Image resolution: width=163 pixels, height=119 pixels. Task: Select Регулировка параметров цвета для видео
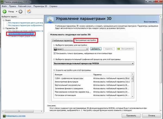[26, 23]
